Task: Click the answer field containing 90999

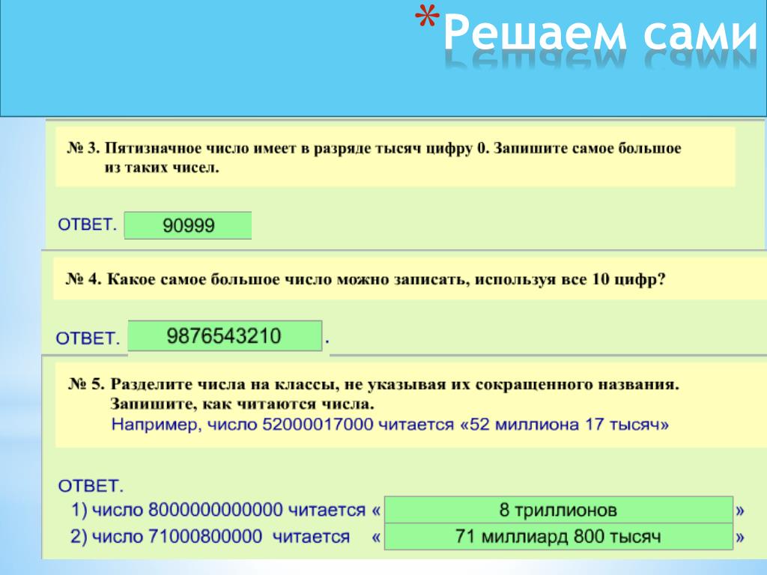Action: [188, 225]
